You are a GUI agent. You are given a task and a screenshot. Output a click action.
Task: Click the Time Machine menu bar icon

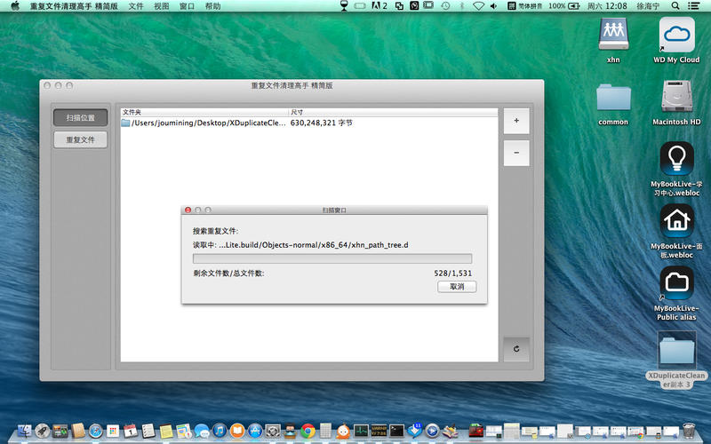(446, 6)
